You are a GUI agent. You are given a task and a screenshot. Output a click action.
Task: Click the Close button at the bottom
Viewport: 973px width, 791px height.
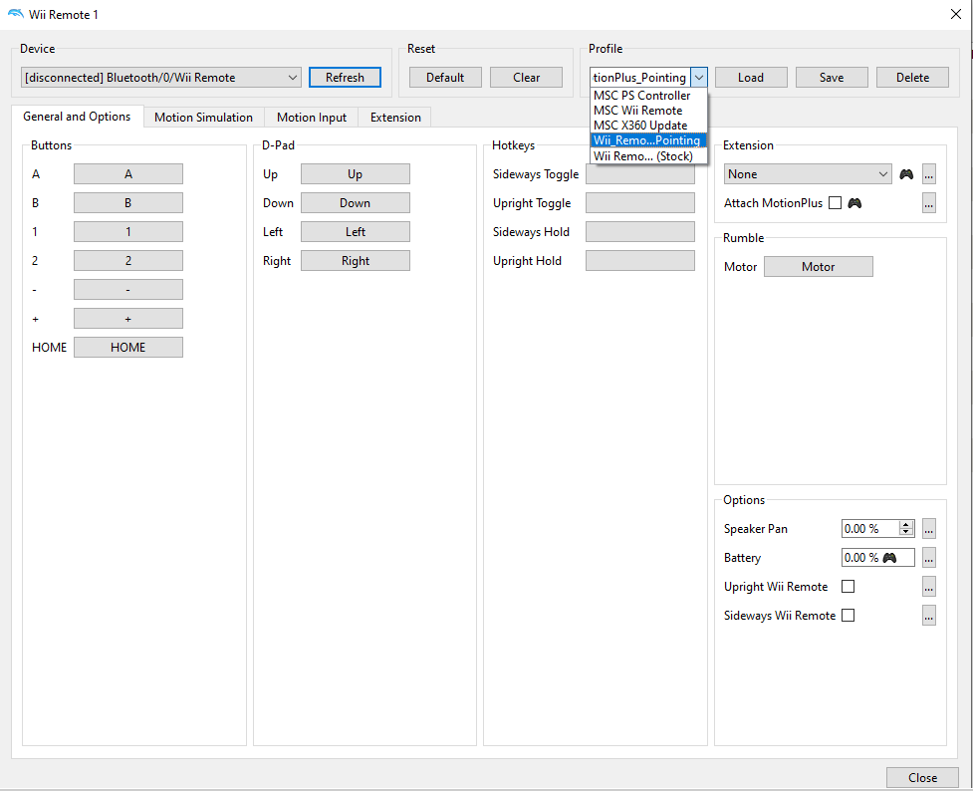(923, 777)
